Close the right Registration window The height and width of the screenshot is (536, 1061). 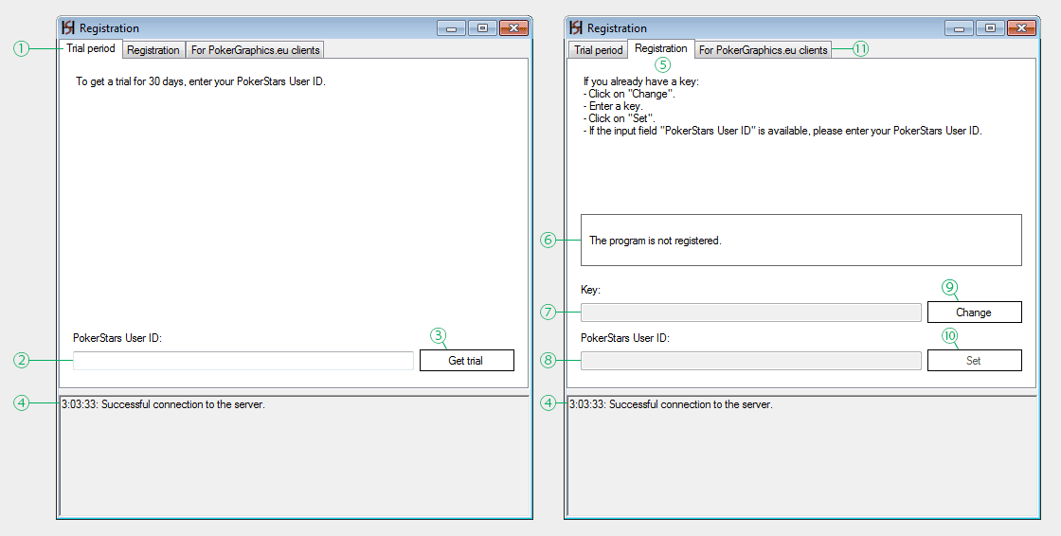point(1021,28)
